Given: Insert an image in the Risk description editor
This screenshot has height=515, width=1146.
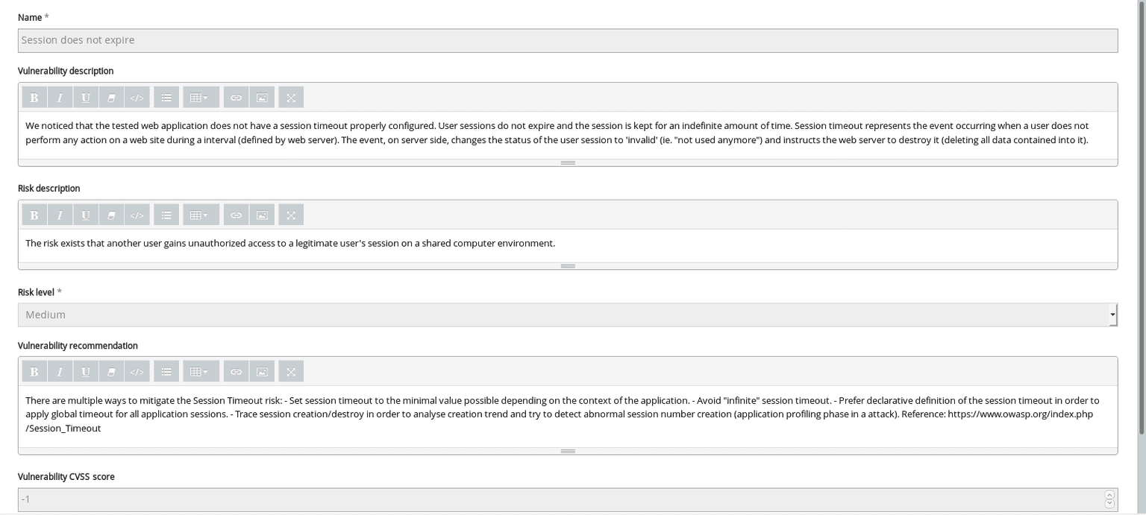Looking at the screenshot, I should point(261,215).
